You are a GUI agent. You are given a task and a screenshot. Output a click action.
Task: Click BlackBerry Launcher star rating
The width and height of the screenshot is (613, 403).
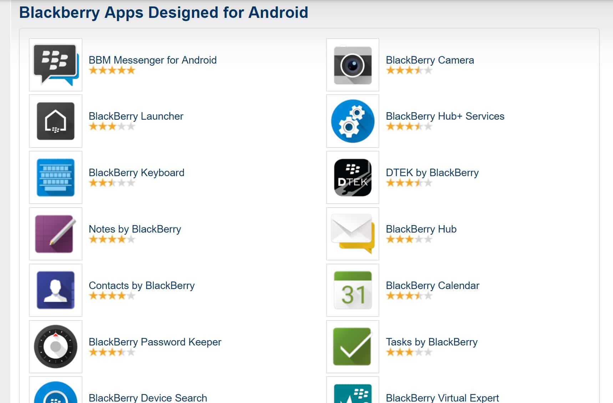(112, 126)
